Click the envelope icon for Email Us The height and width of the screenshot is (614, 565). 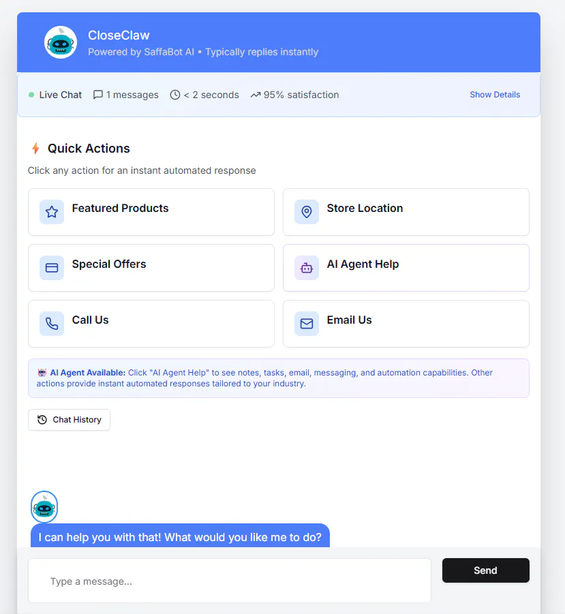click(x=307, y=324)
